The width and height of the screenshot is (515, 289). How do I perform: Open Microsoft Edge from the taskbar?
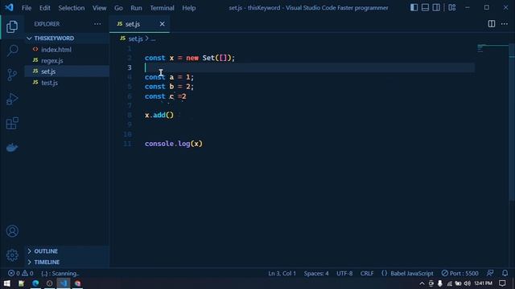point(35,283)
